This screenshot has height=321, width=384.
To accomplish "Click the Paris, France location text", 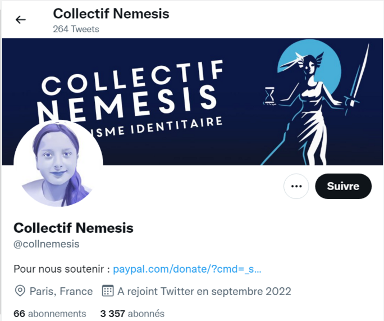I will pyautogui.click(x=61, y=291).
